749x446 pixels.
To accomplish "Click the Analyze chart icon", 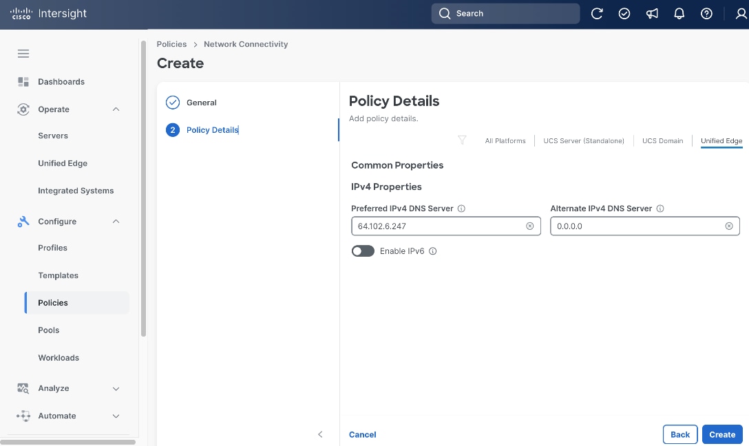I will 23,388.
